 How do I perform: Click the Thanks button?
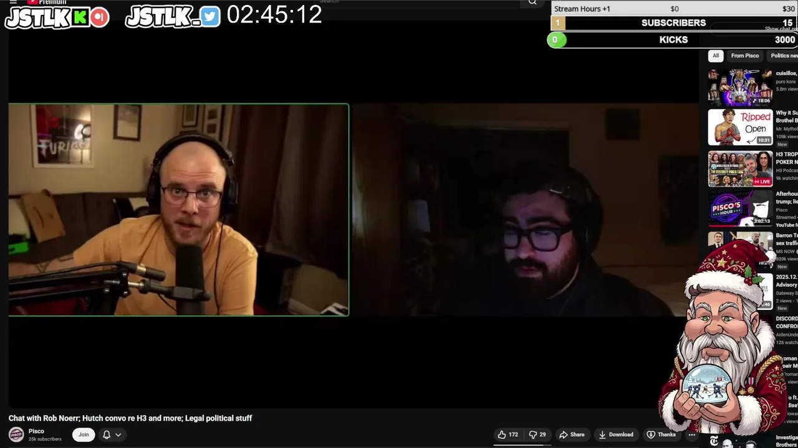tap(661, 434)
